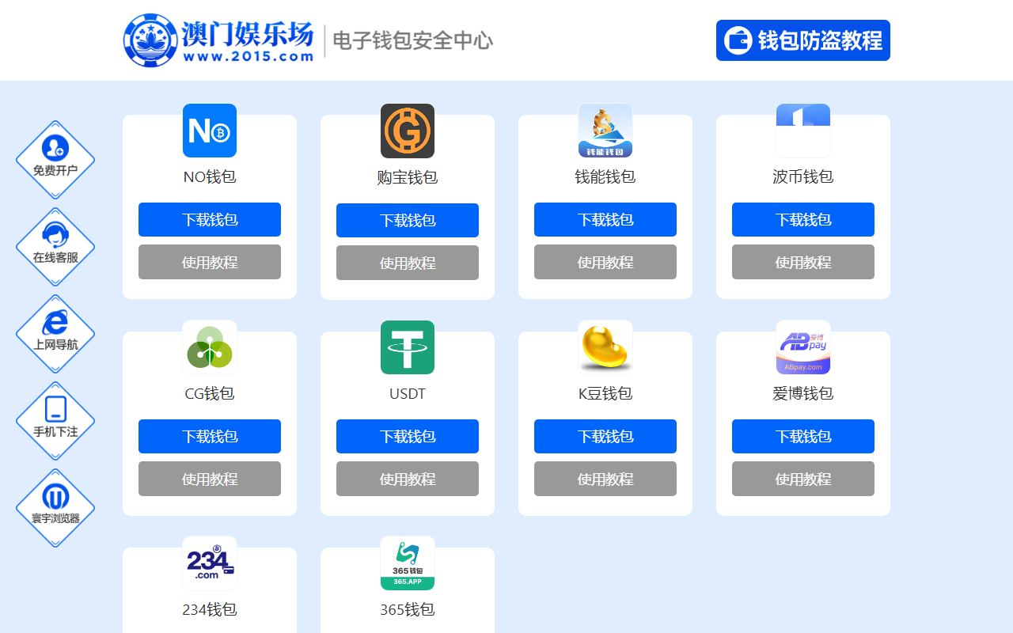
Task: Download the 波币钱包 wallet
Action: point(803,219)
